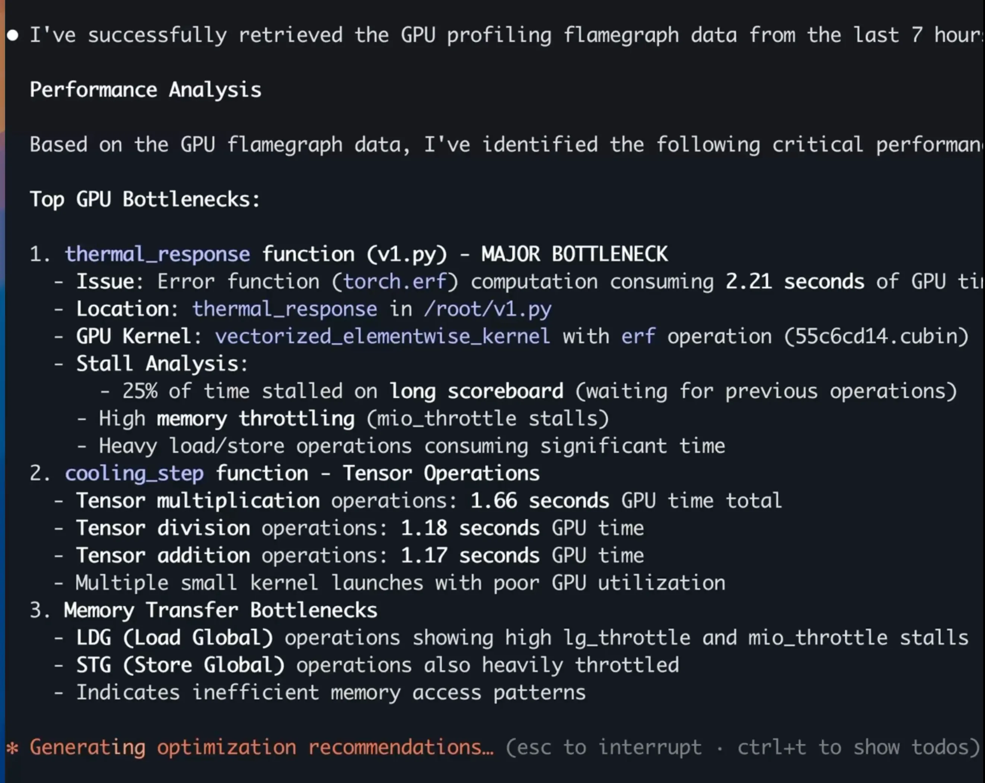
Task: Click the Top GPU Bottlenecks heading
Action: 145,199
